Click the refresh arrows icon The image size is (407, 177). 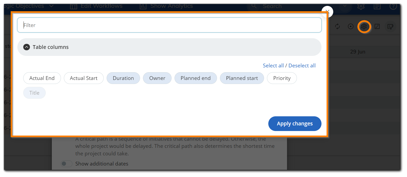click(x=338, y=26)
